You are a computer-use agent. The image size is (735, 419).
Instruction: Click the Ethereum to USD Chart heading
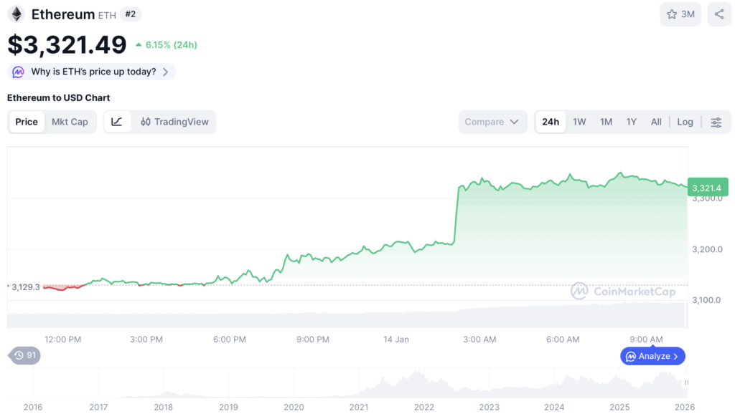(59, 97)
